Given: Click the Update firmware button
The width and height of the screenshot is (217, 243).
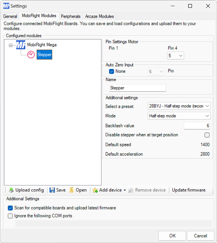Looking at the screenshot, I should [x=189, y=190].
